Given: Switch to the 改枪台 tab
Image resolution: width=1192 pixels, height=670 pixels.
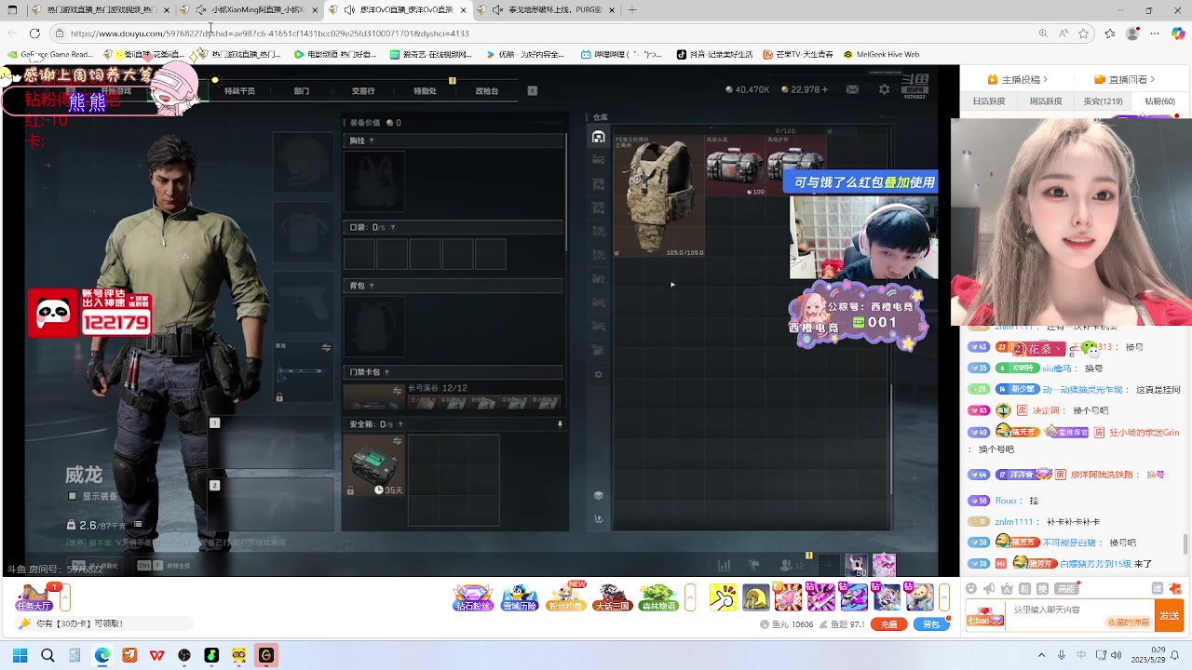Looking at the screenshot, I should [x=486, y=91].
